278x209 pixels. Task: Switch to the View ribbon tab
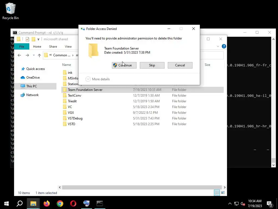(x=68, y=47)
